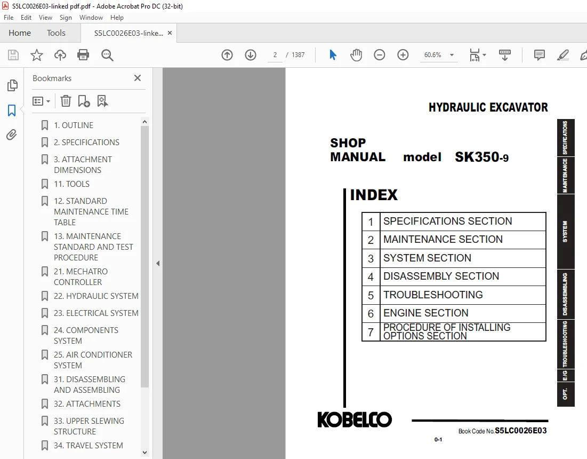Screen dimensions: 587x459
Task: Click the Save file icon
Action: 13,55
